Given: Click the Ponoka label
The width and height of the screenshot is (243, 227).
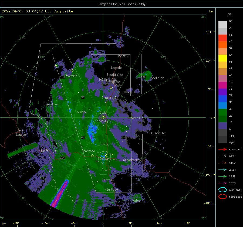Looking at the screenshot, I should click(123, 56).
